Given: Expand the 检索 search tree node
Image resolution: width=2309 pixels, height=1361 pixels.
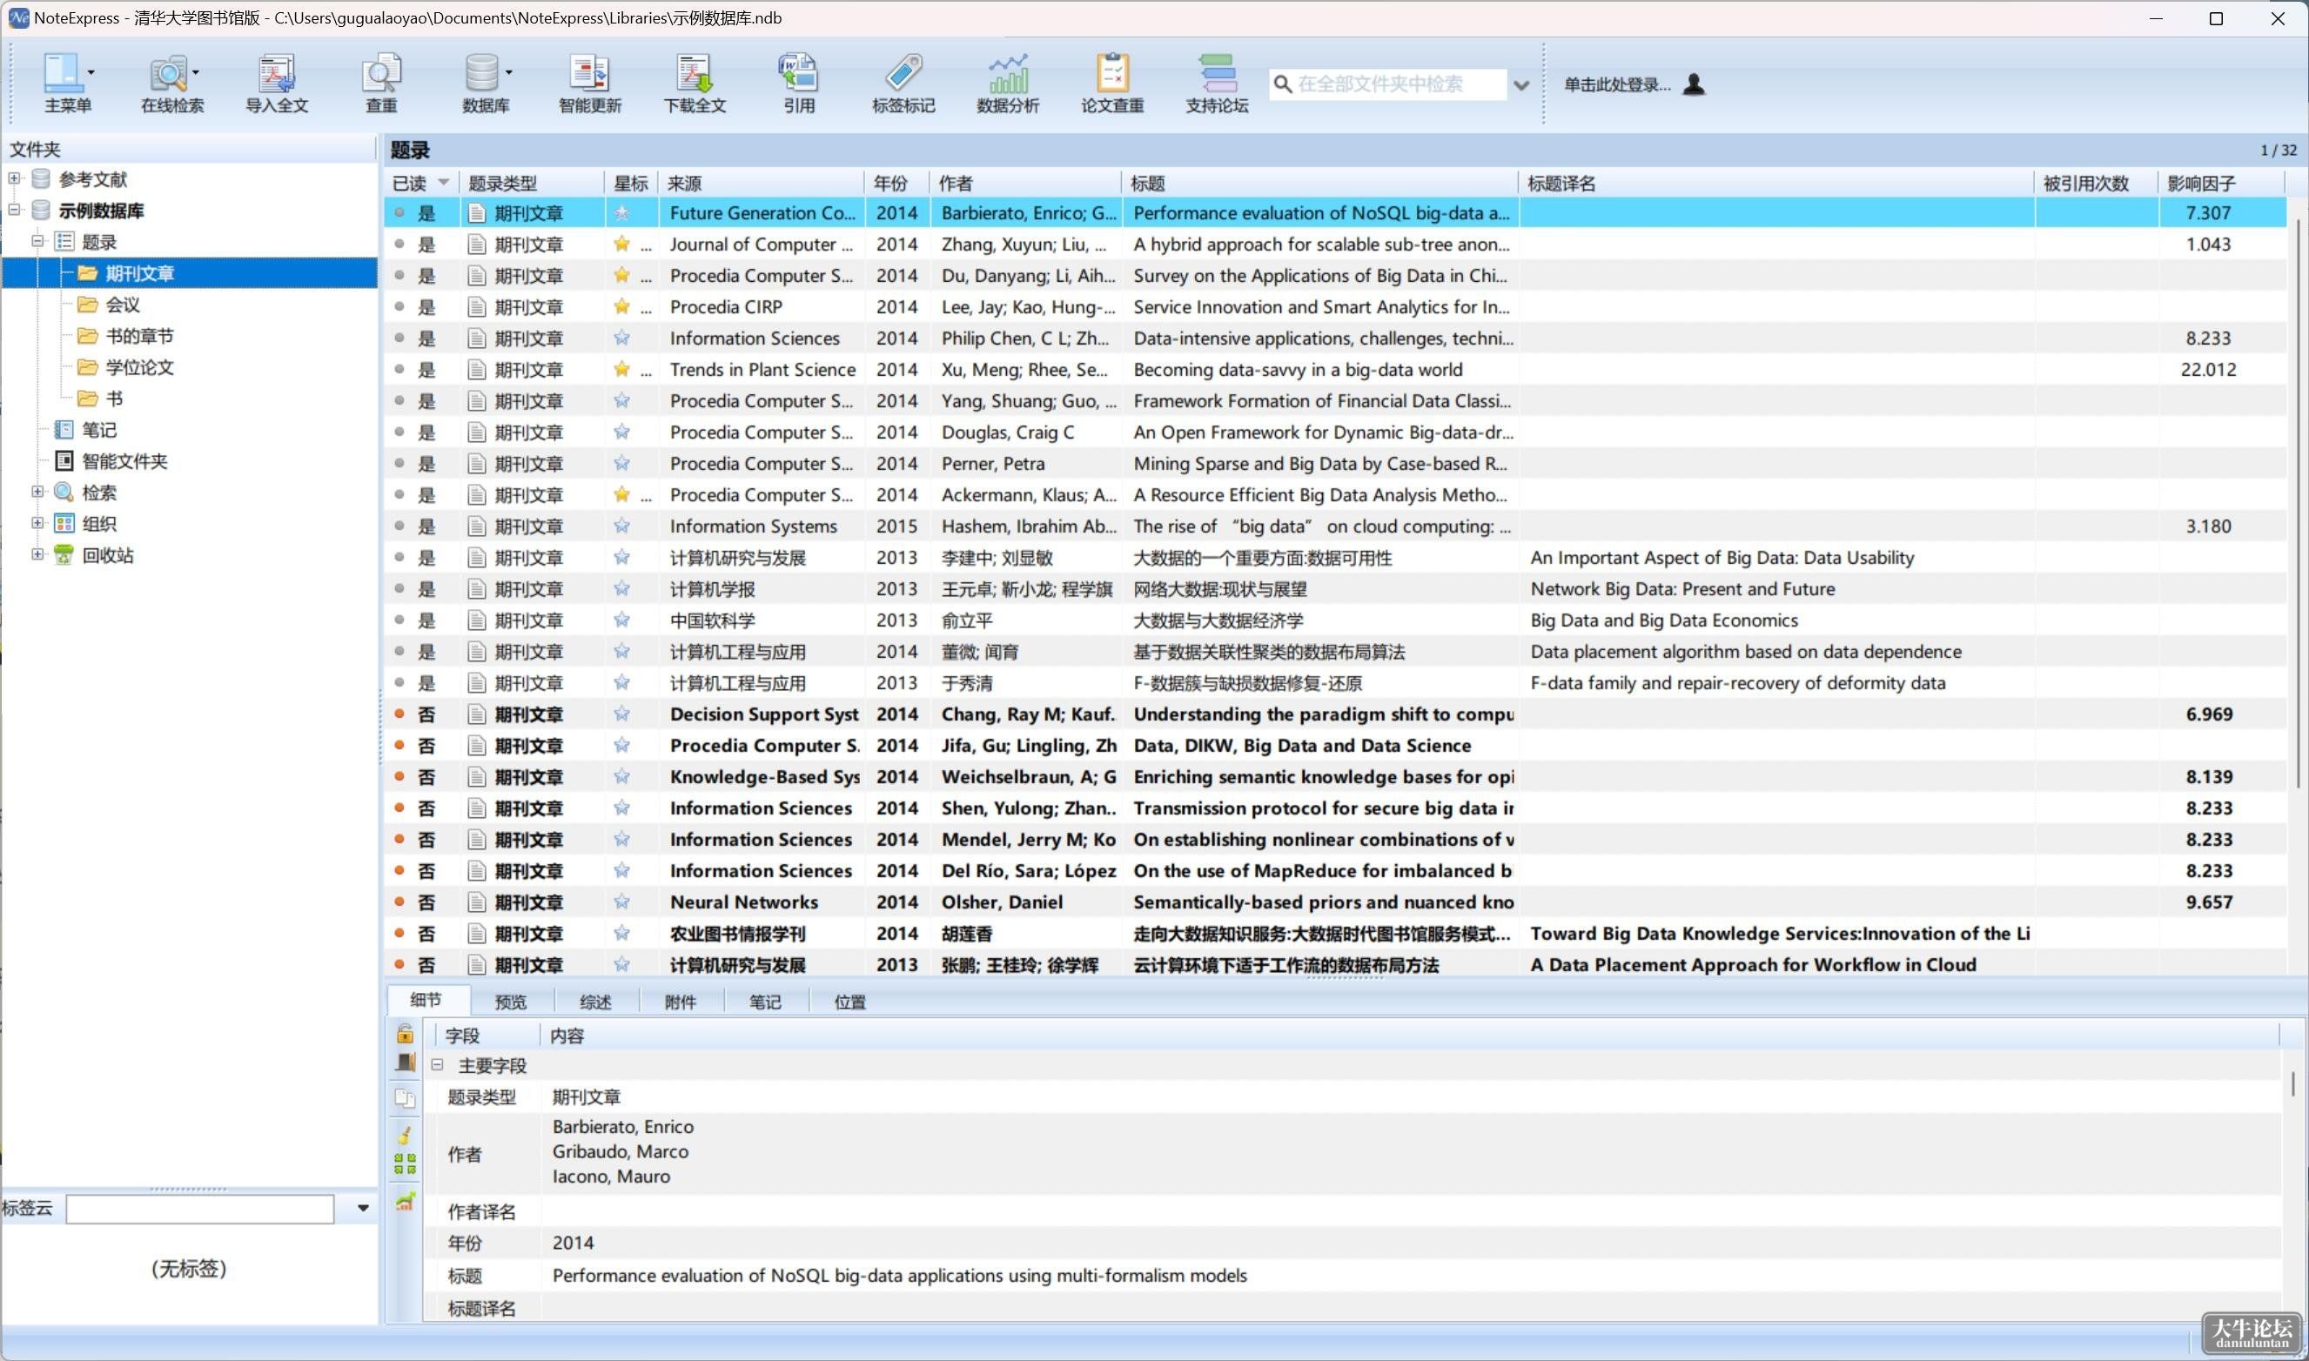Looking at the screenshot, I should click(x=37, y=493).
